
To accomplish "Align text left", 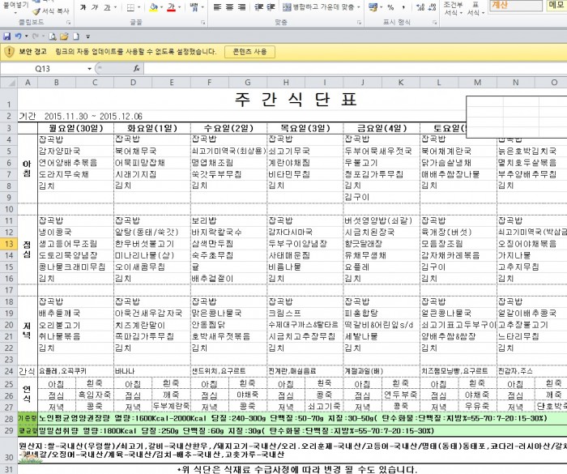I will 217,6.
